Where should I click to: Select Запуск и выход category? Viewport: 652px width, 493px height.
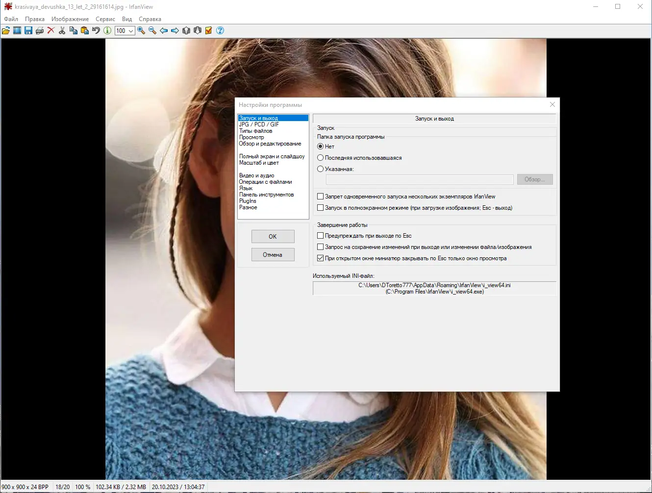pos(273,118)
